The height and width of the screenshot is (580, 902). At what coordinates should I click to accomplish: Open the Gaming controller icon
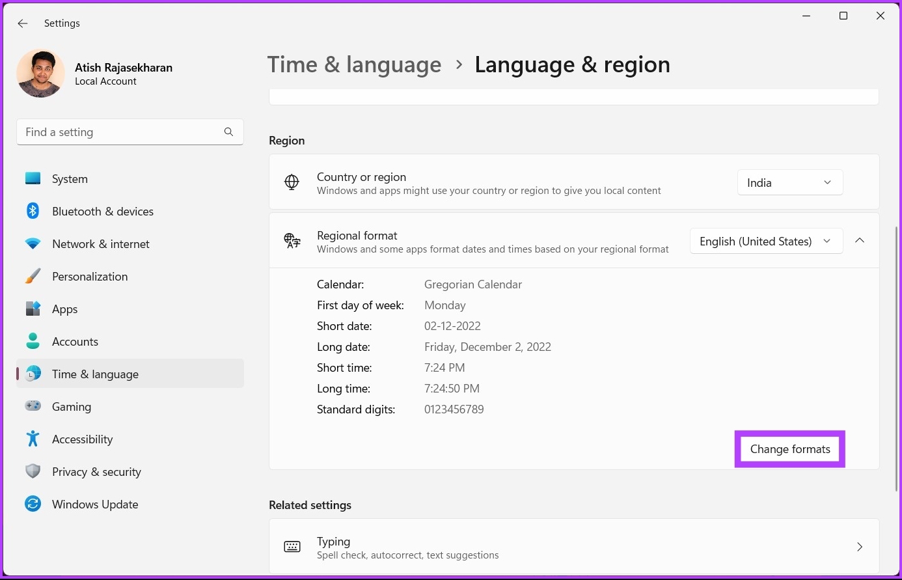coord(33,406)
